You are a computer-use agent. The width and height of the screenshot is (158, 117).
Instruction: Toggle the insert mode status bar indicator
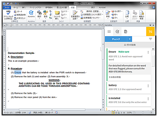(x=49, y=113)
